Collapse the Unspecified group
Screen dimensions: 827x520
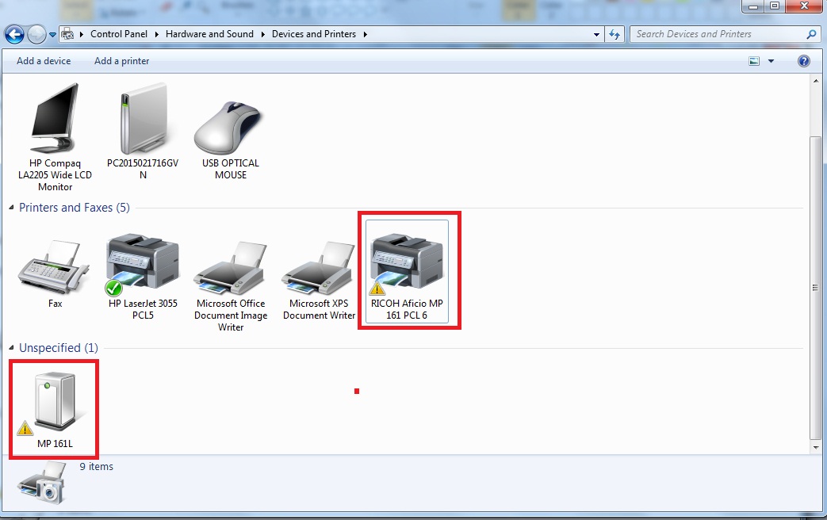(11, 347)
